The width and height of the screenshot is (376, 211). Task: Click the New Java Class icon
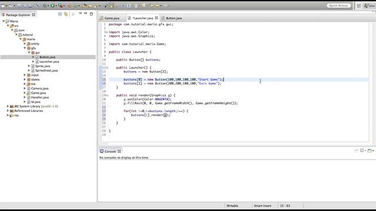75,6
